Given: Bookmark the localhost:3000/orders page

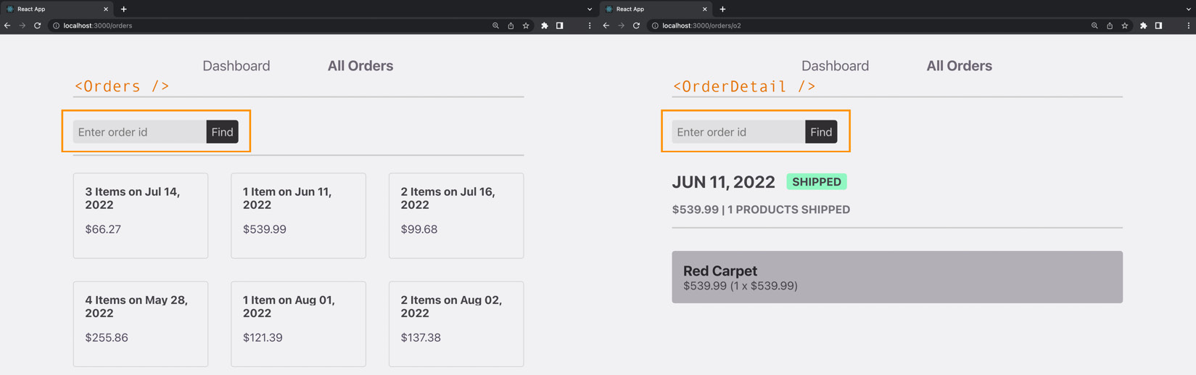Looking at the screenshot, I should [x=526, y=25].
